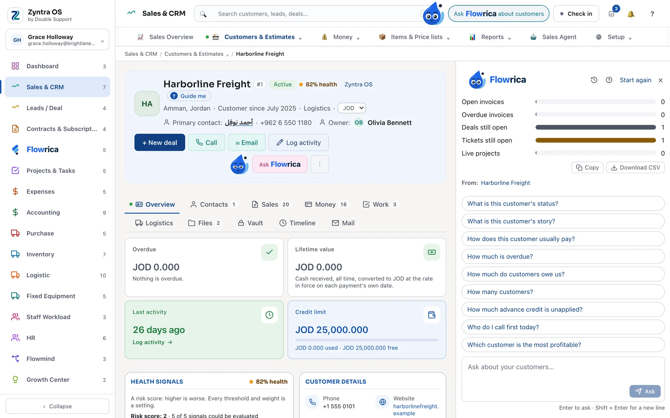Open Sales Overview in navbar
The height and width of the screenshot is (418, 670).
[x=165, y=37]
